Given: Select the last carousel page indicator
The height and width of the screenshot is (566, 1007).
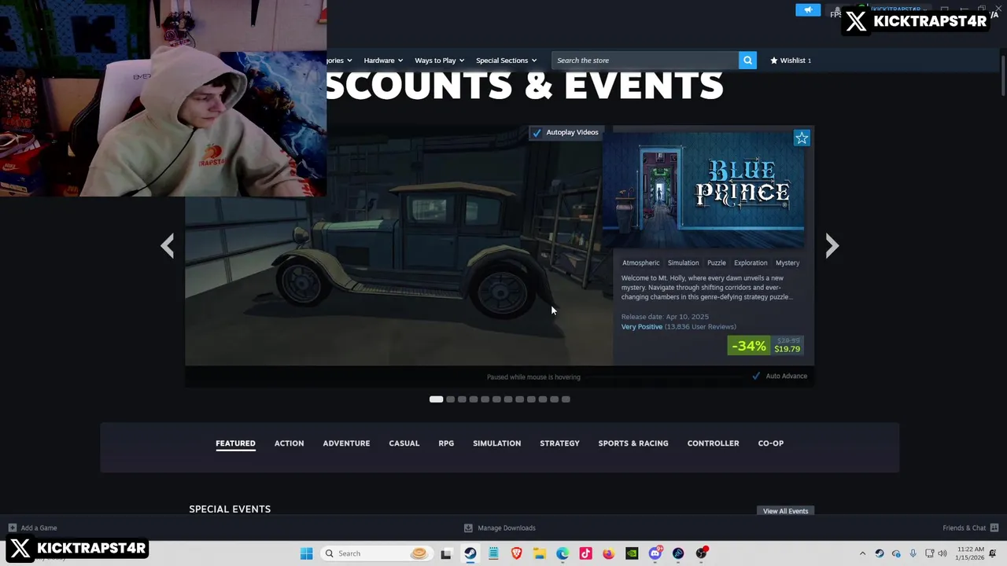Looking at the screenshot, I should tap(566, 399).
